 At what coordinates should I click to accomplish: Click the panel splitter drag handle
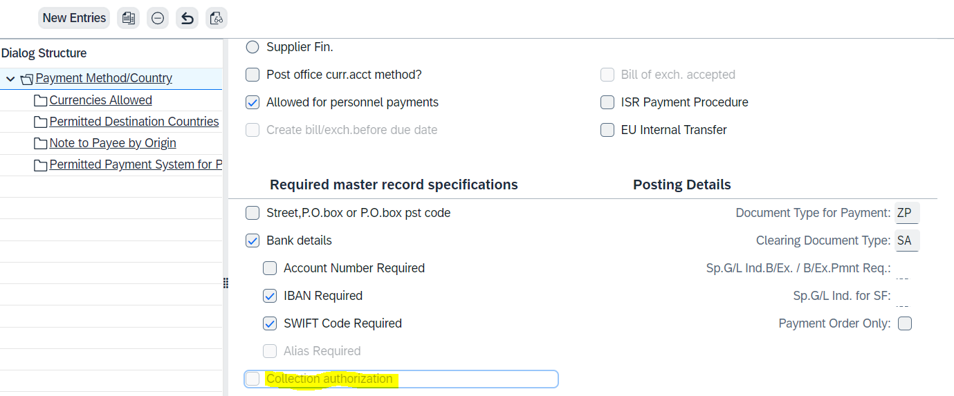(x=226, y=283)
